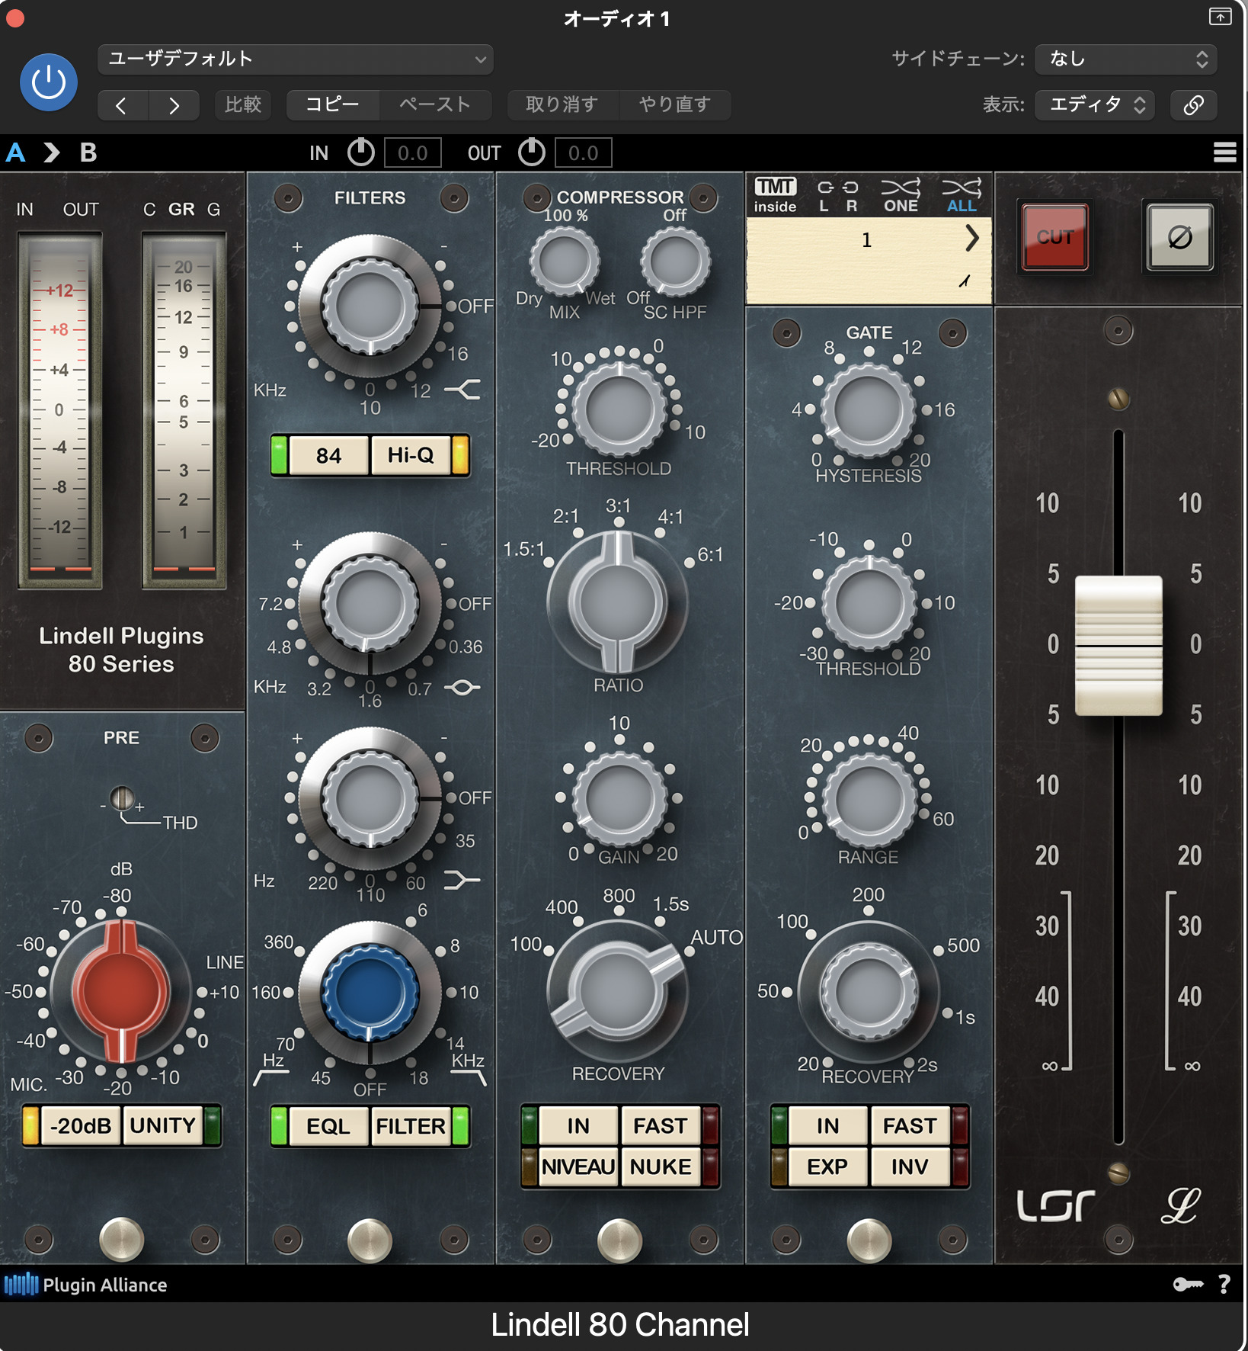Toggle the gate EXP button
Screen dimensions: 1248x1351
(x=827, y=1166)
